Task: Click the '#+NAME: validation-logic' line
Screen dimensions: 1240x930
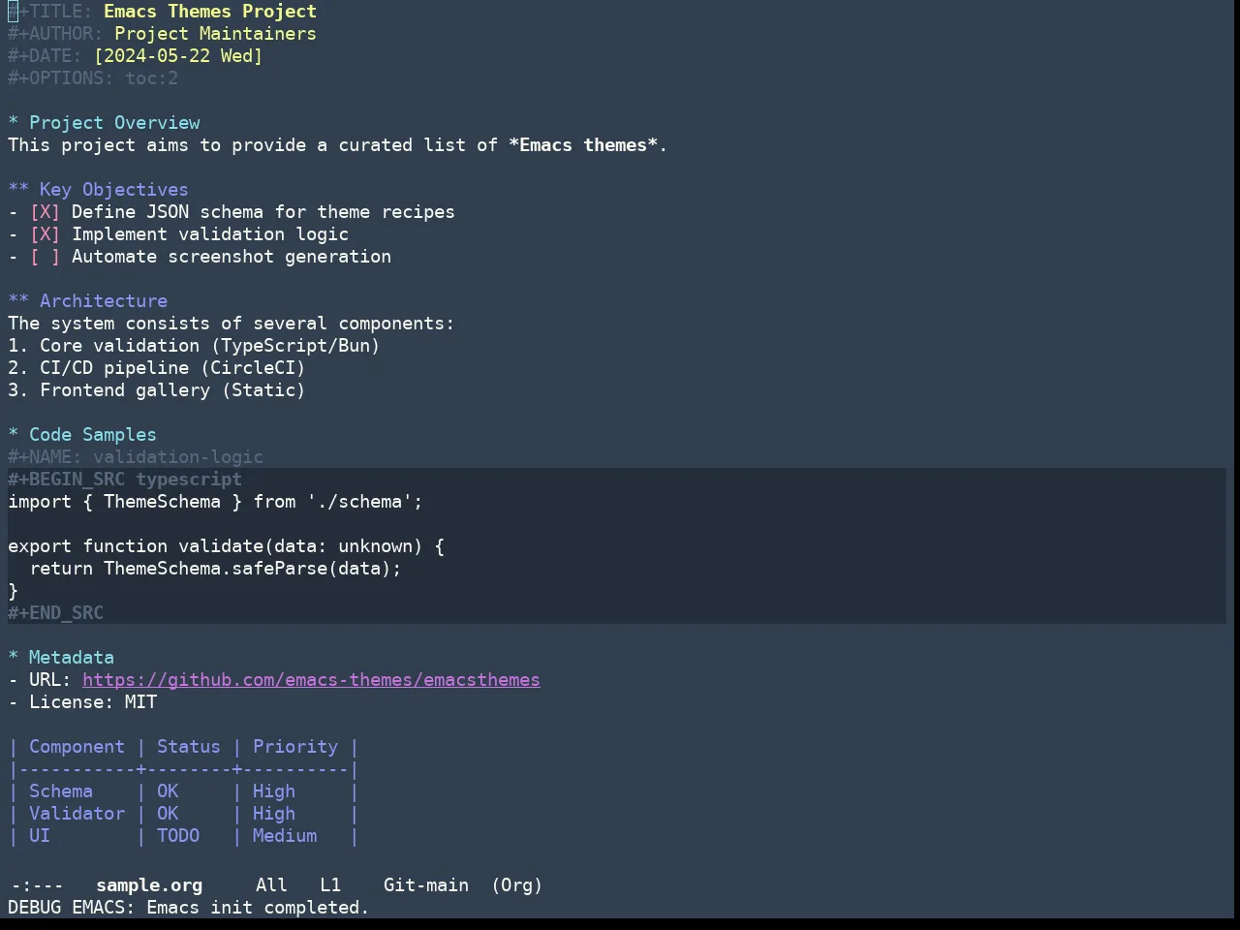Action: (136, 457)
